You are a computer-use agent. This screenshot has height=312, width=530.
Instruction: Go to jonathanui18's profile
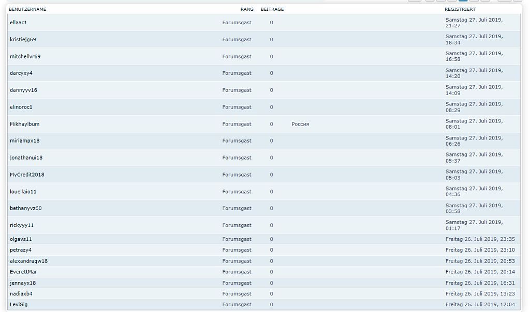click(26, 158)
